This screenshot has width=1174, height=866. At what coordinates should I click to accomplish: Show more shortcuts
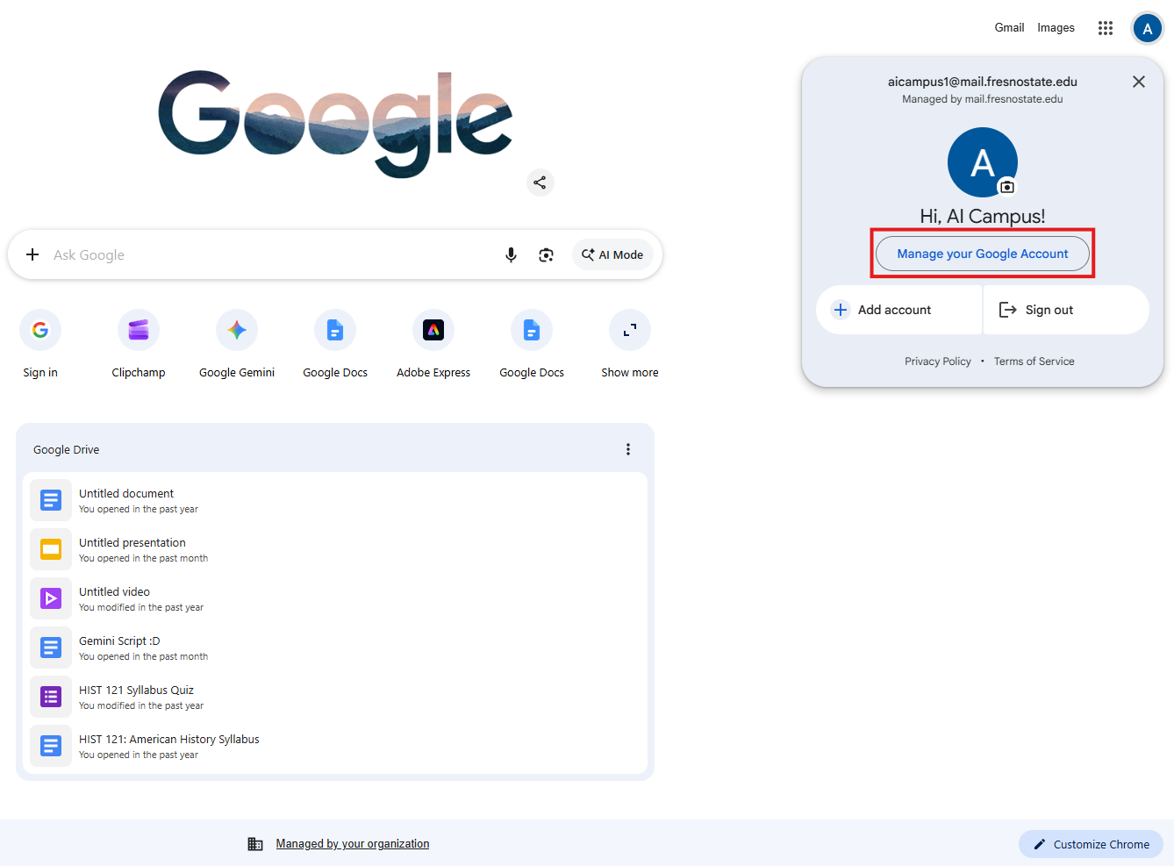[x=630, y=344]
